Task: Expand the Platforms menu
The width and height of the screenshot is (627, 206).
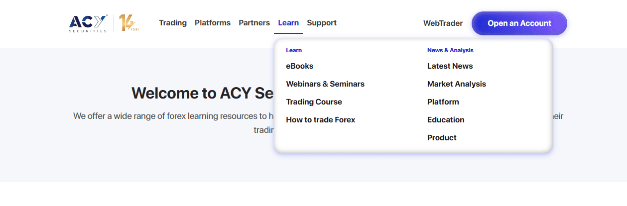Action: [x=213, y=23]
